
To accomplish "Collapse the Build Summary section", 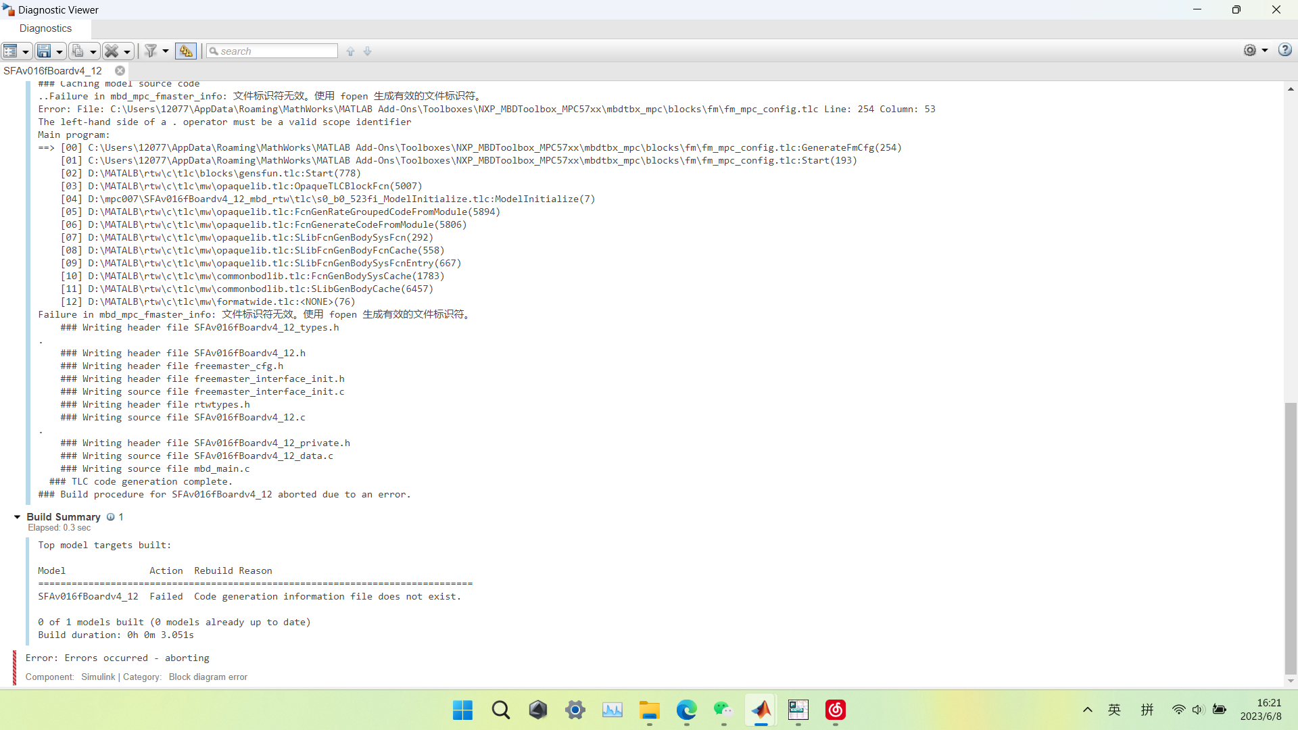I will 17,517.
